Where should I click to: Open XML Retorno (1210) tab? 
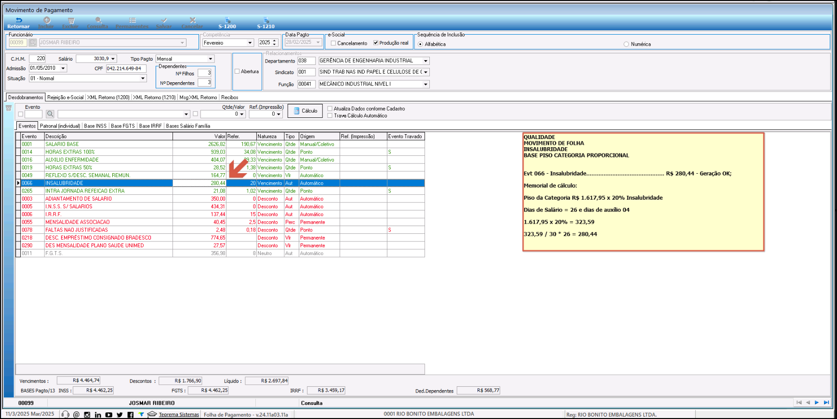pyautogui.click(x=154, y=97)
